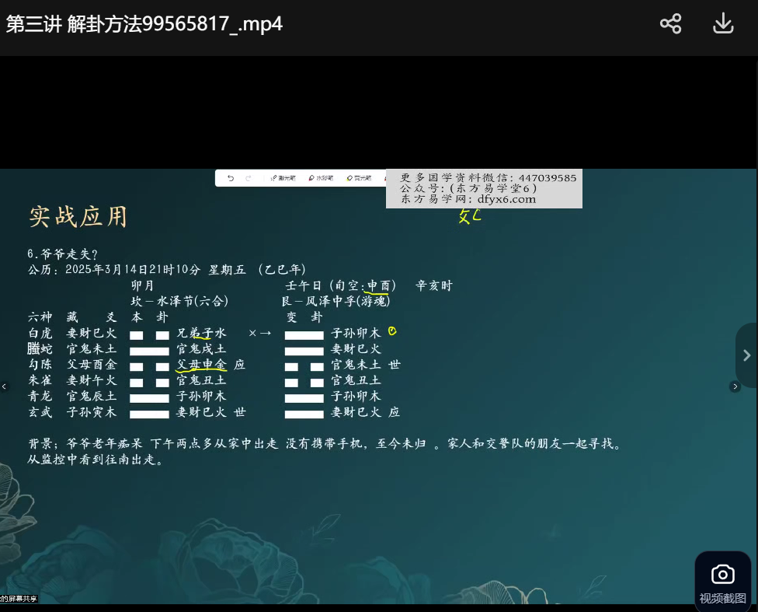Click the undo arrow in annotation toolbar

[x=231, y=178]
